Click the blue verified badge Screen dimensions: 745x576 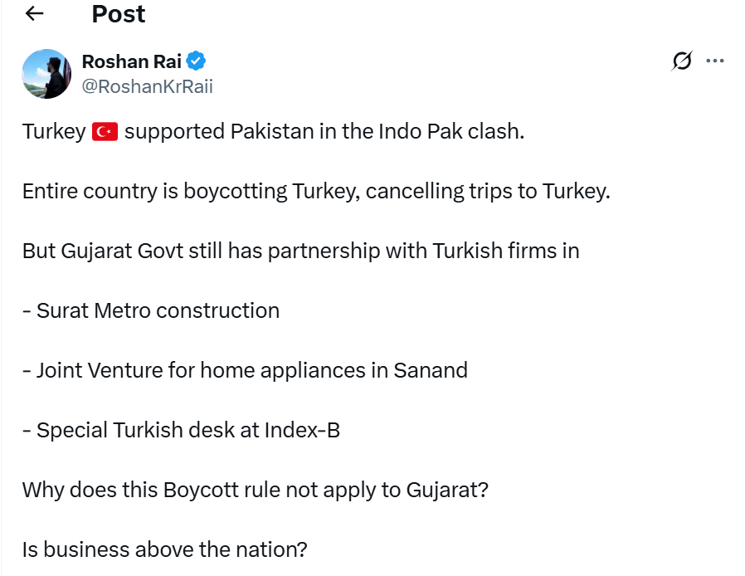(x=197, y=61)
